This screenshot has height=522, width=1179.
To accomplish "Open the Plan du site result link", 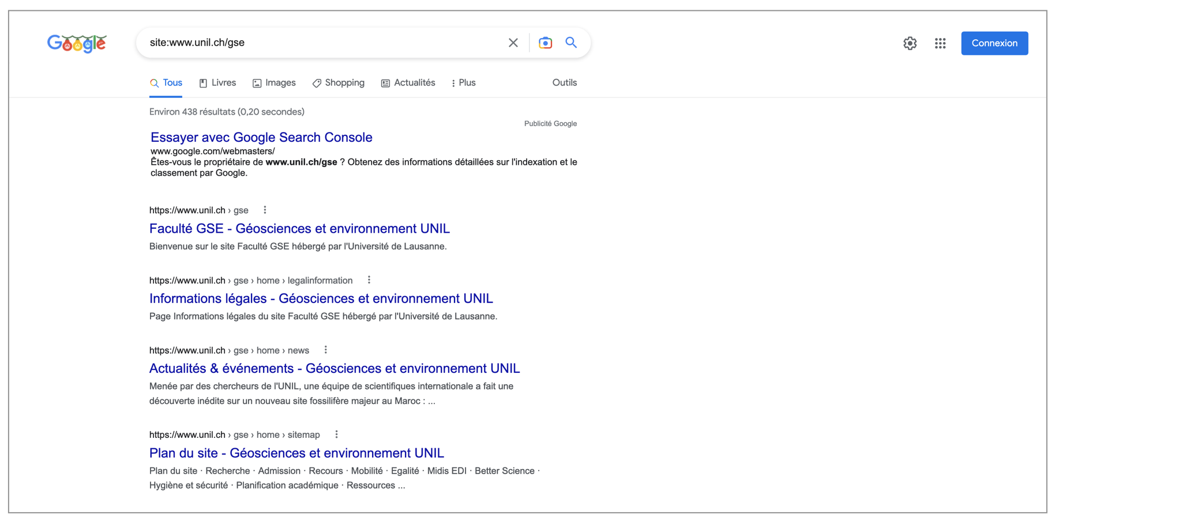I will (x=296, y=453).
